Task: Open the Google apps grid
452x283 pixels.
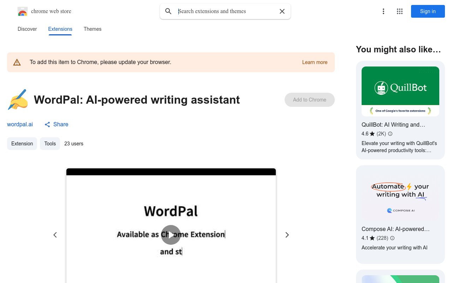Action: point(400,11)
